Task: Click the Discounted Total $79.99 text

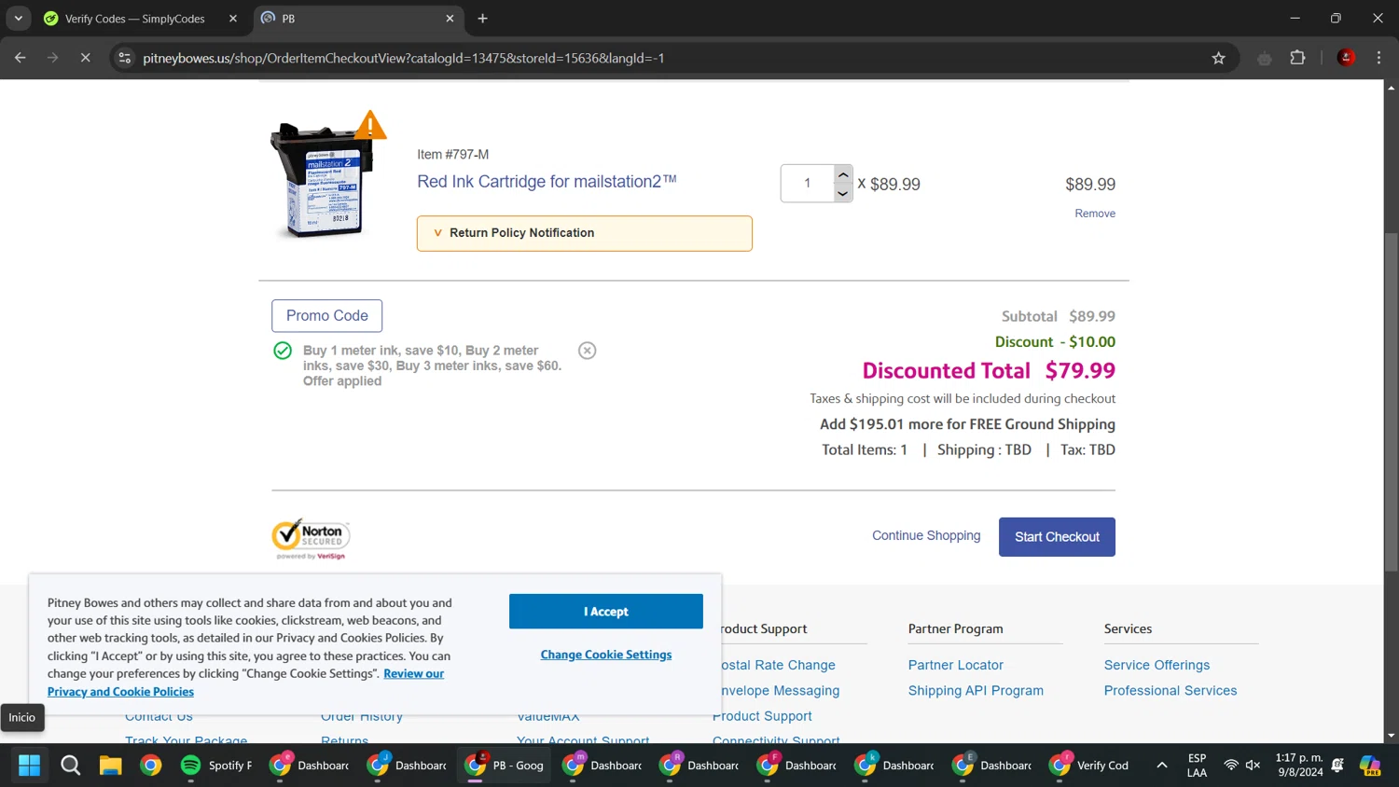Action: (x=989, y=371)
